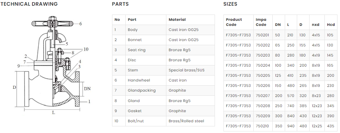Click the valve technical drawing image

tap(52, 66)
